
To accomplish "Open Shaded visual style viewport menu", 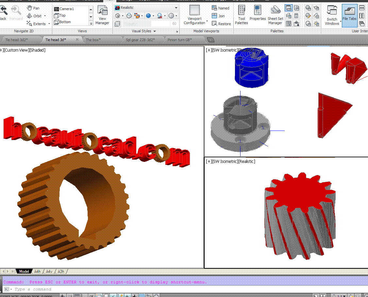I will [x=37, y=50].
